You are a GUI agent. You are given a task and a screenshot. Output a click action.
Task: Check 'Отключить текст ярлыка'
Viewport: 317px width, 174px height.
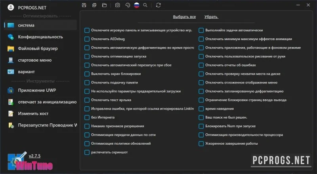(87, 100)
